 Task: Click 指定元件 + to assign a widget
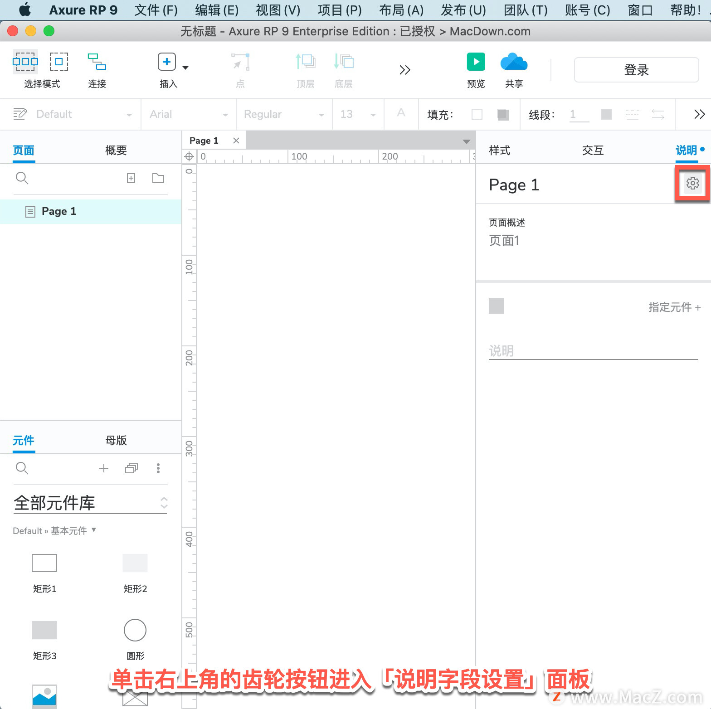point(675,307)
